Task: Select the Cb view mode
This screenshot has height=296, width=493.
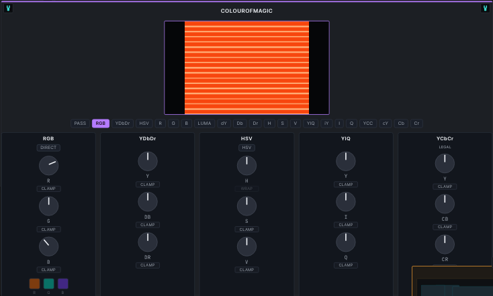Action: coord(401,124)
